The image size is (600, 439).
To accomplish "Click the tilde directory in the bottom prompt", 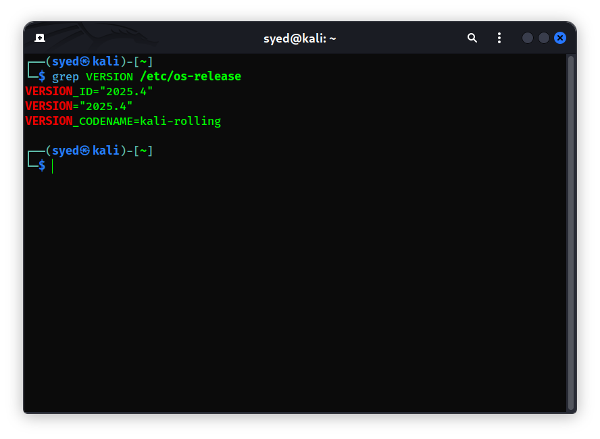I will pyautogui.click(x=143, y=151).
